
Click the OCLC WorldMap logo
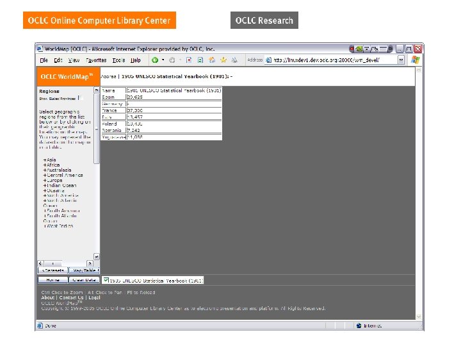[69, 76]
